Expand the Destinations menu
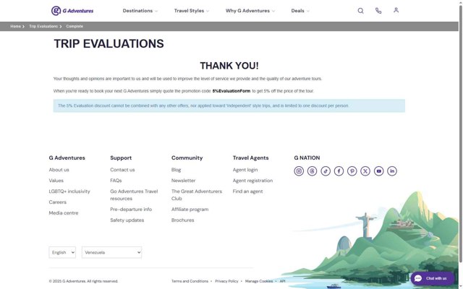 [x=140, y=11]
